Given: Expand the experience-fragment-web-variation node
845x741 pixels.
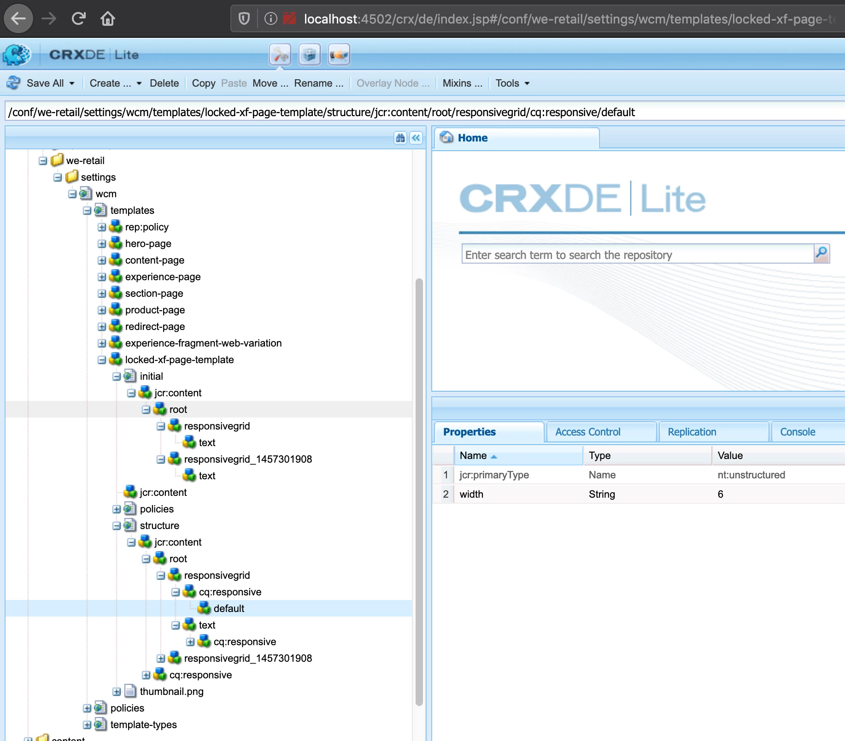Looking at the screenshot, I should [x=102, y=343].
